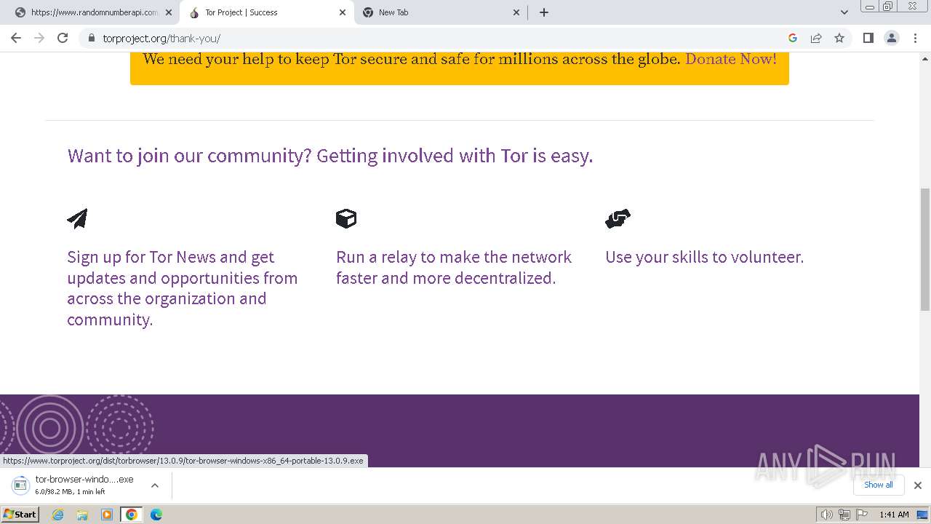Click the forward navigation arrow
This screenshot has width=931, height=524.
point(39,38)
